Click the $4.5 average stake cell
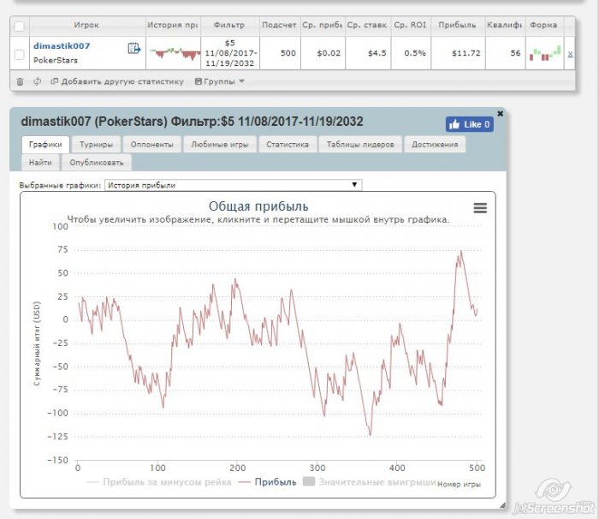599x519 pixels. pos(368,53)
